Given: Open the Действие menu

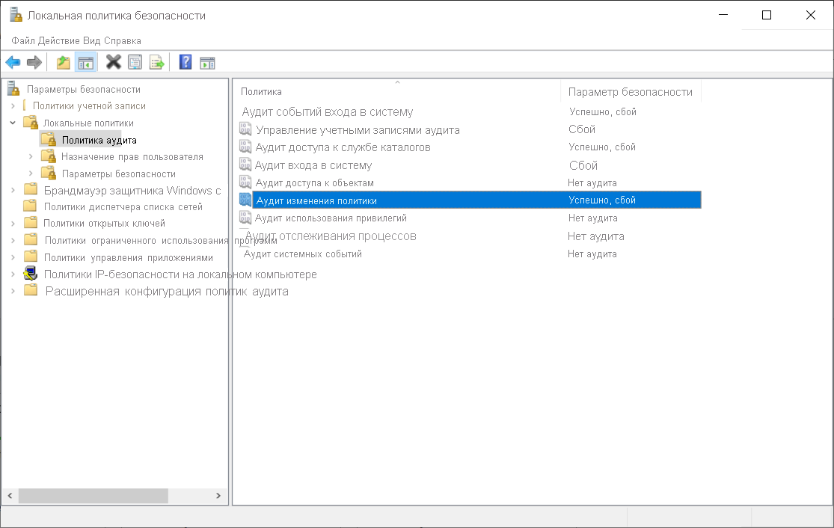Looking at the screenshot, I should pyautogui.click(x=59, y=41).
